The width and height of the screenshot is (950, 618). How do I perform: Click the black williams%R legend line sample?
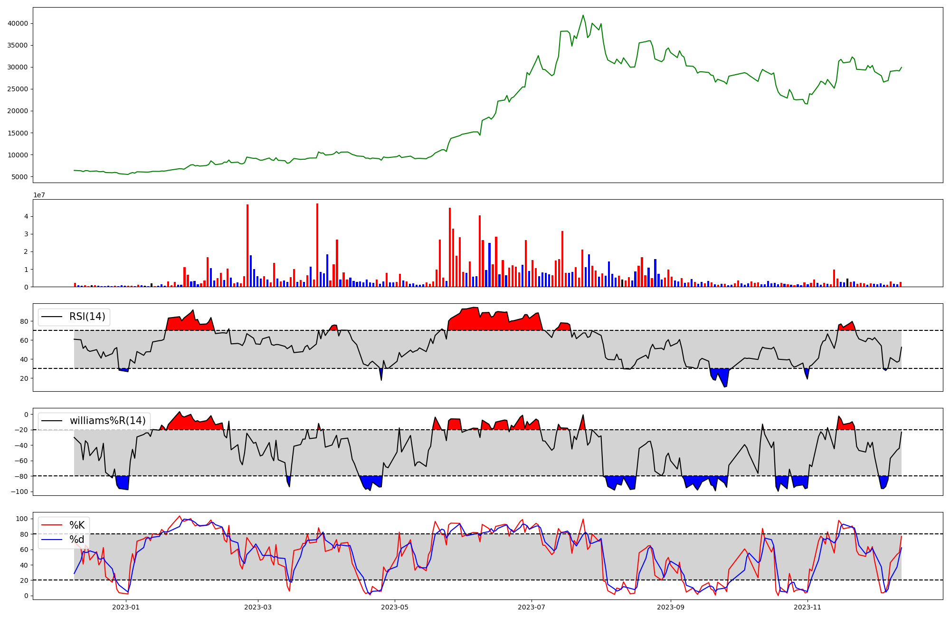pyautogui.click(x=52, y=421)
